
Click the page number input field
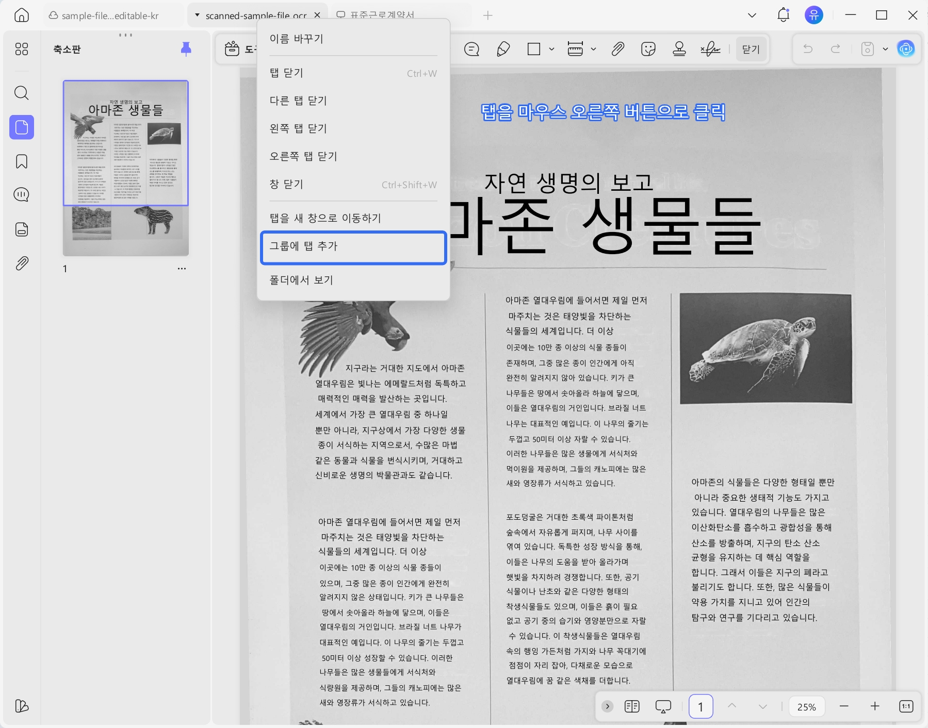701,706
